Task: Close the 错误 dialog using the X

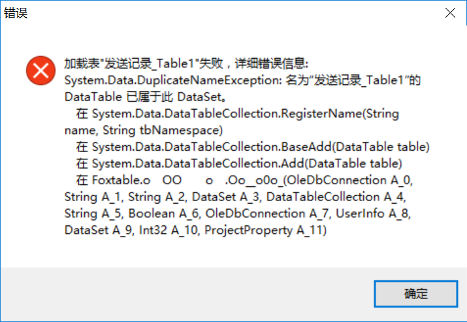Action: (450, 13)
